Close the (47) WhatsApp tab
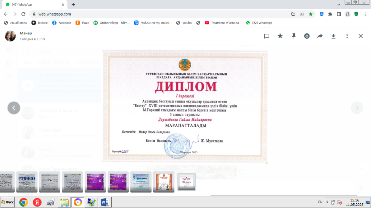This screenshot has height=208, width=371. tap(63, 4)
